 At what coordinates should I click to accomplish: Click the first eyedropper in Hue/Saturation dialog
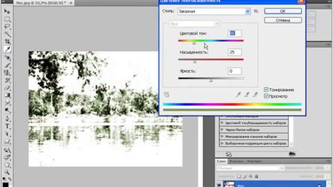[238, 95]
